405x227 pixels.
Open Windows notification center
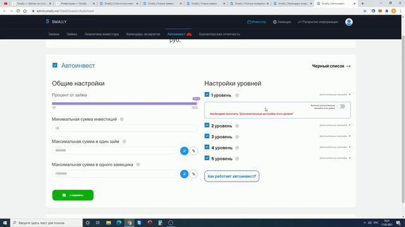point(398,223)
